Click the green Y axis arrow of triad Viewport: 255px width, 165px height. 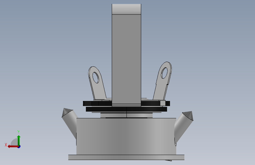[19, 140]
